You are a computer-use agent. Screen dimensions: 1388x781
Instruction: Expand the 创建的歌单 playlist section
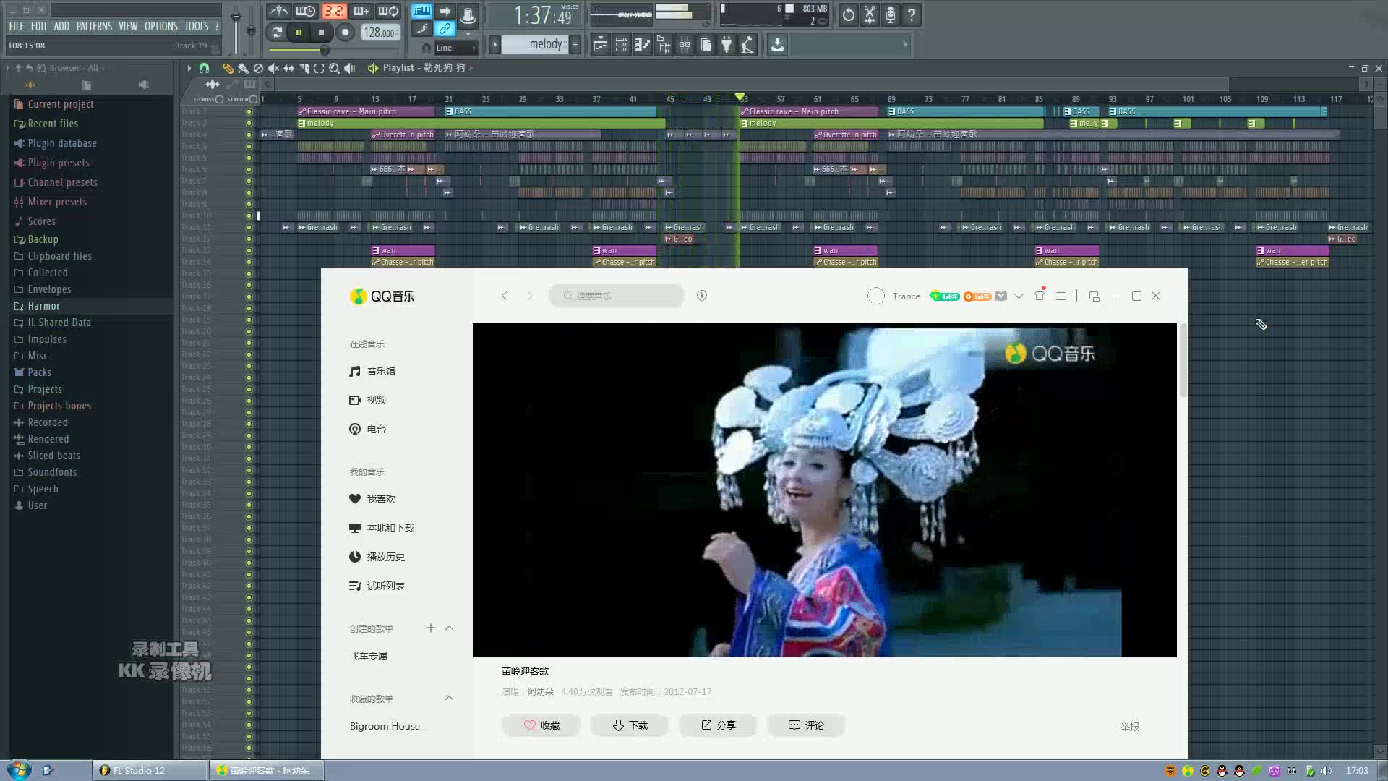449,628
